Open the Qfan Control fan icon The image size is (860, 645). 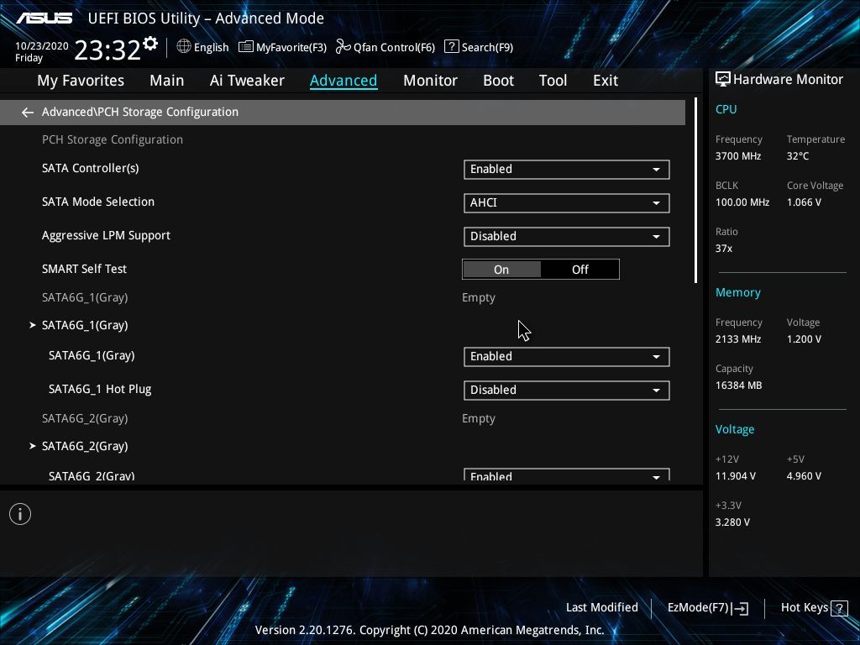tap(343, 47)
